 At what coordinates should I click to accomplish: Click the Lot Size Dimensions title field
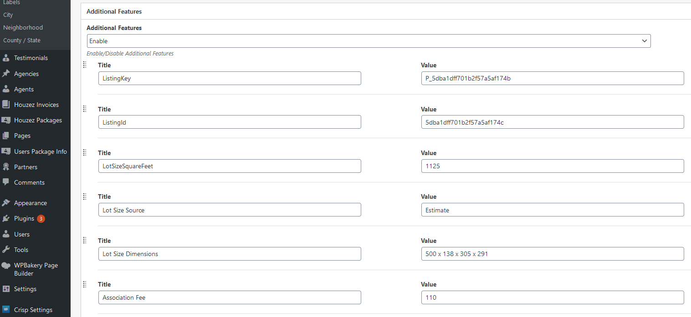230,254
